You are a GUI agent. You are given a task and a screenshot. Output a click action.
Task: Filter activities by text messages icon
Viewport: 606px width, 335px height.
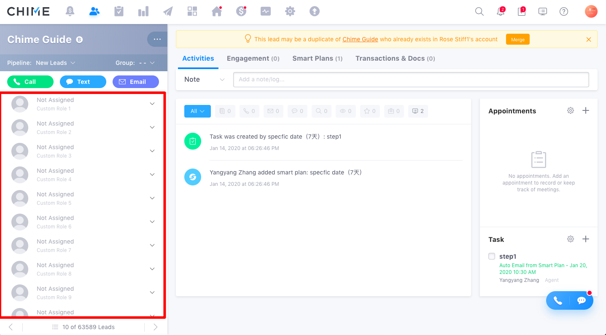[x=298, y=111]
